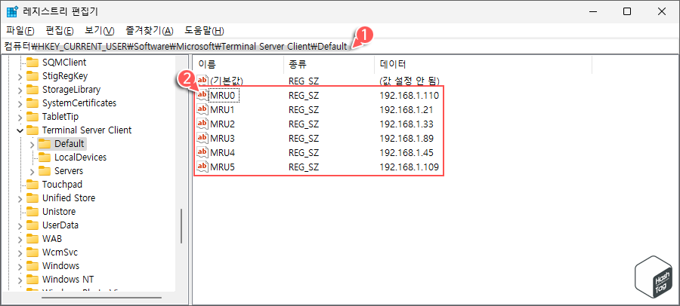Select the StigRegKey folder icon

(x=32, y=76)
